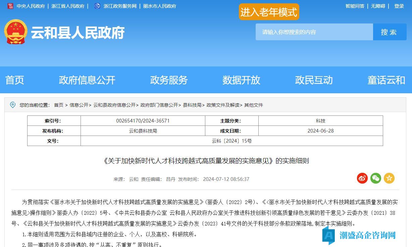This screenshot has width=412, height=247.
Task: Click the 登录 login link
Action: (399, 6)
